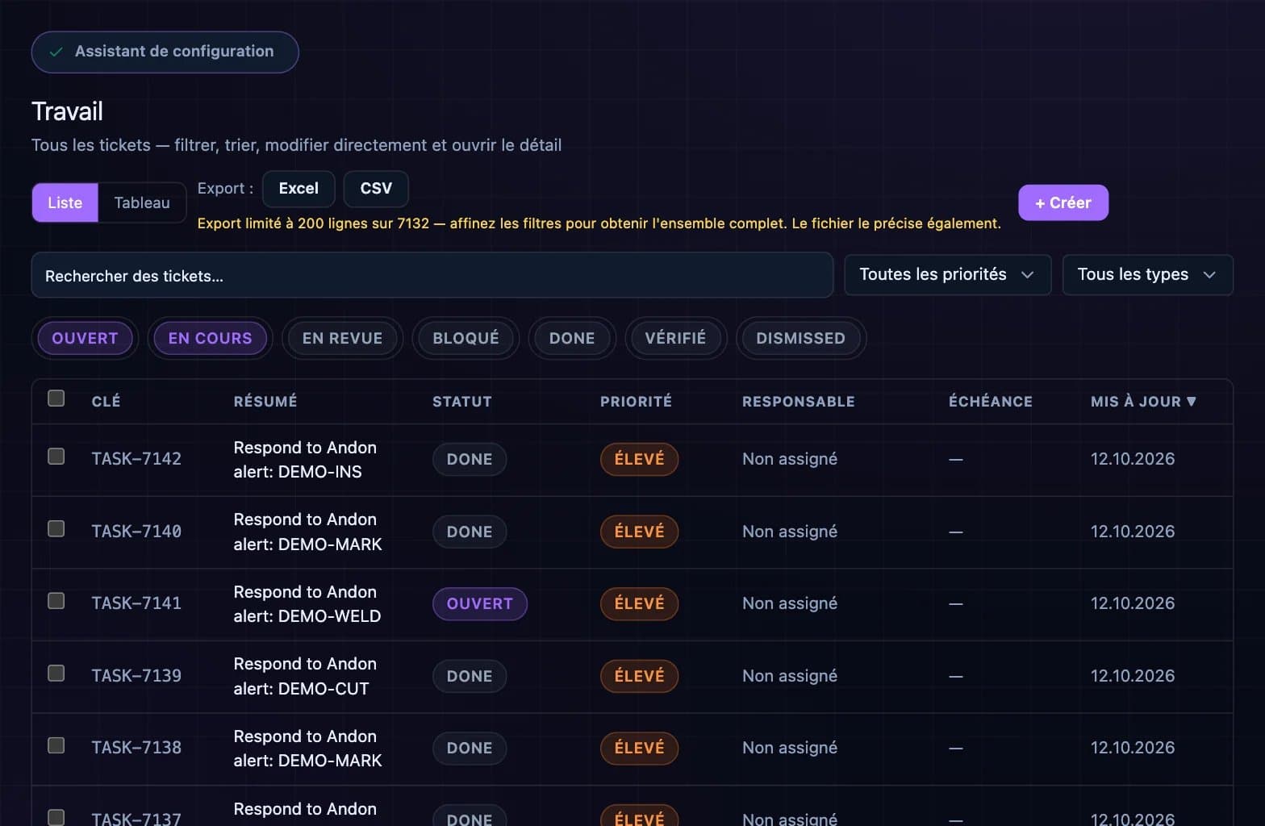Toggle the BLOQUÉ status filter
This screenshot has height=826, width=1265.
(466, 338)
